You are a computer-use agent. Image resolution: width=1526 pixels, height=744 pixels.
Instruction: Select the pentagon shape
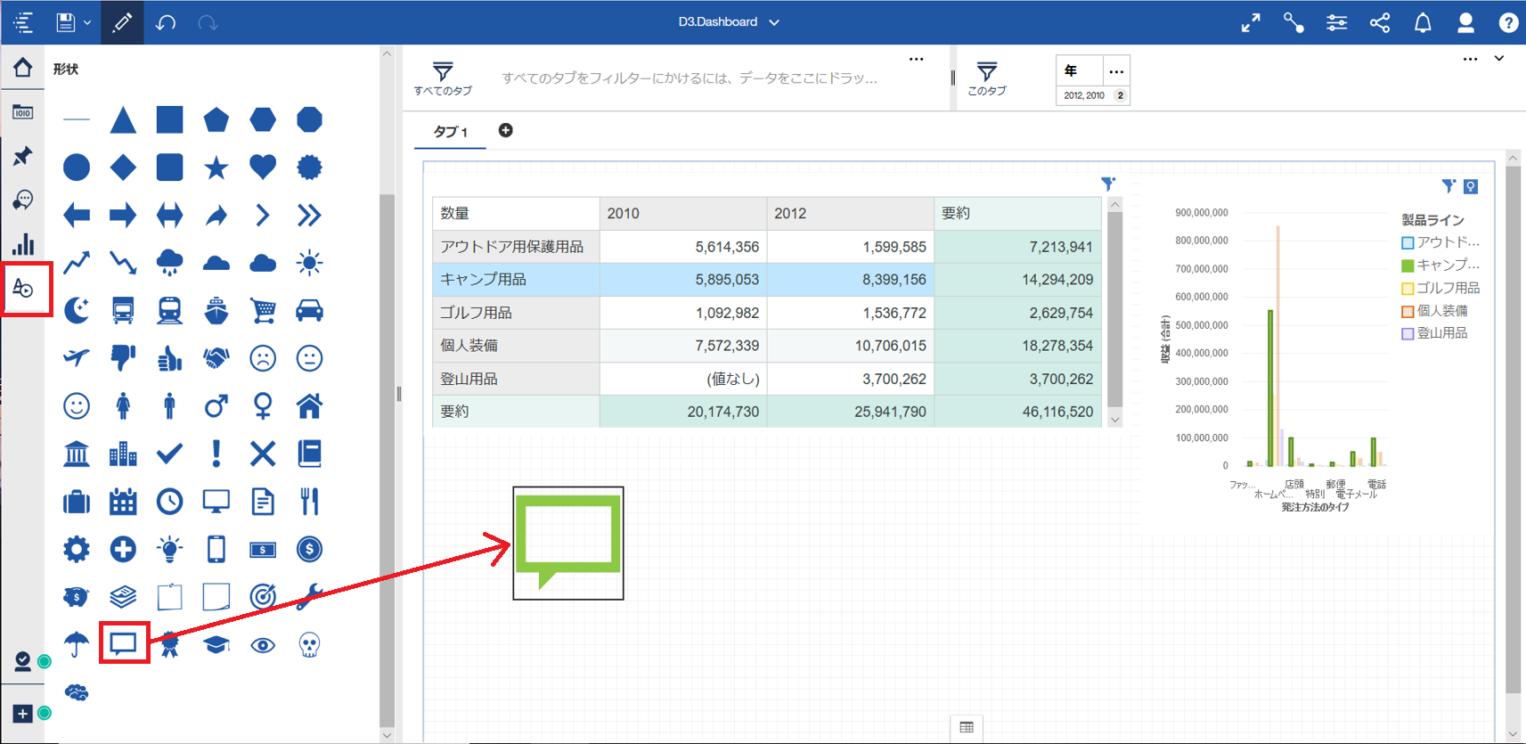(216, 119)
